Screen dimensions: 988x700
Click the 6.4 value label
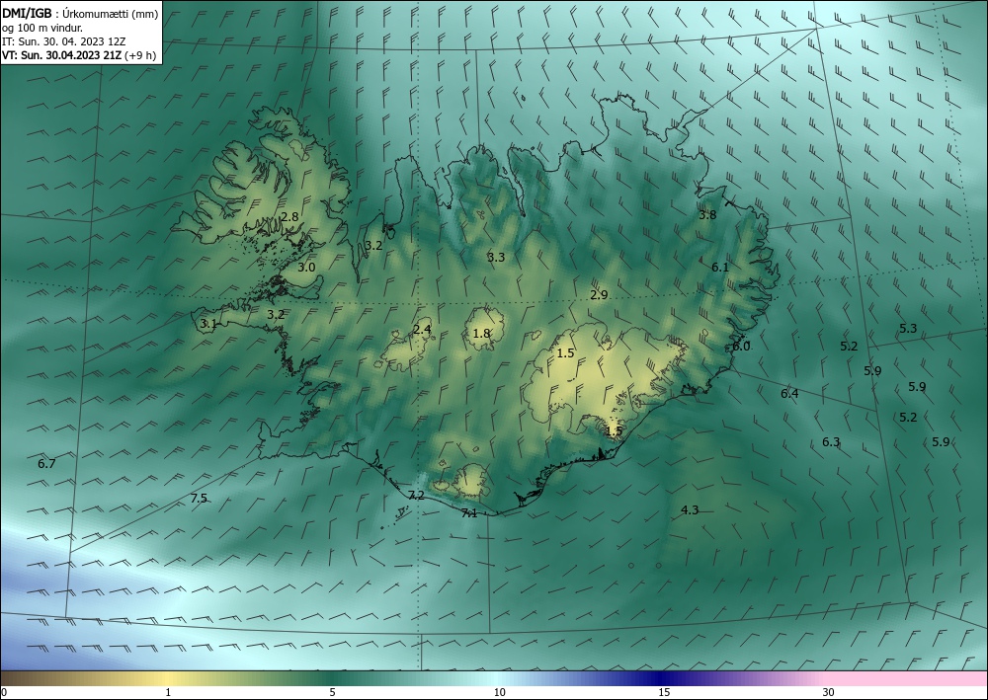coord(789,393)
